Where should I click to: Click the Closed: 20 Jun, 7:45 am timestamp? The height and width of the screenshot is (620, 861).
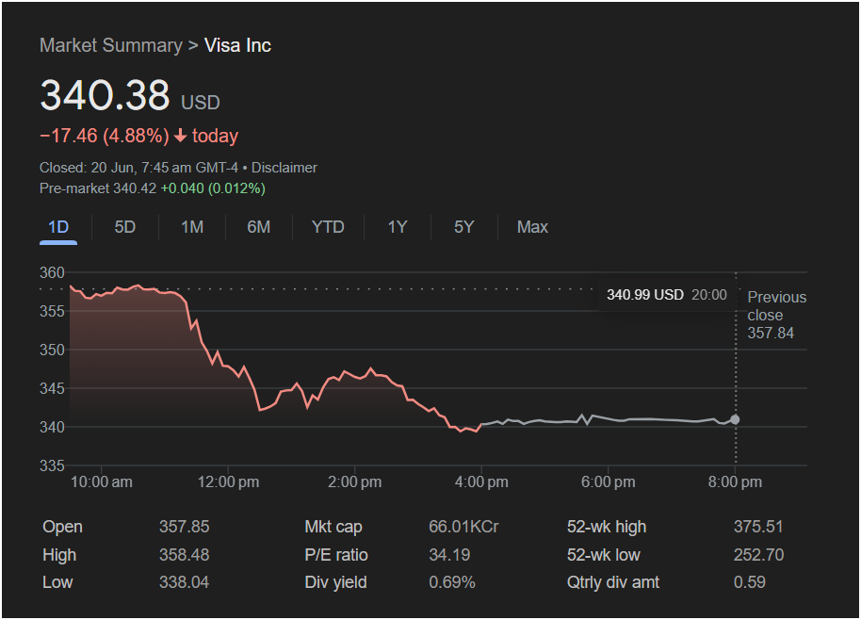point(138,168)
